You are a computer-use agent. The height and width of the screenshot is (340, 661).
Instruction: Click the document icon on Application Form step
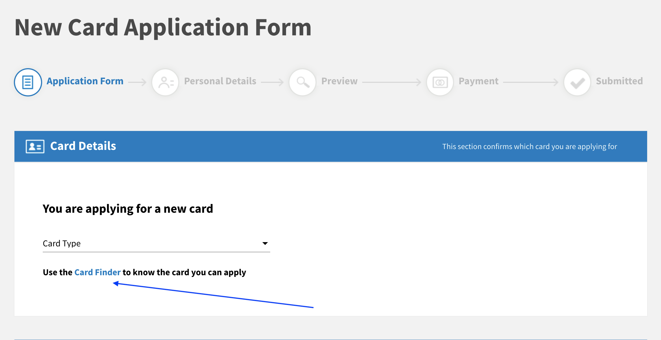[28, 81]
